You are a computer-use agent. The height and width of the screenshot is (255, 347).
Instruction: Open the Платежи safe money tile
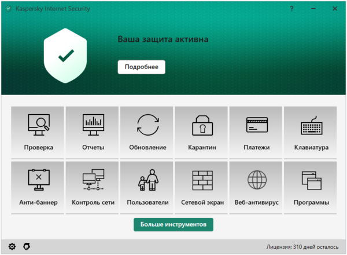tap(256, 132)
